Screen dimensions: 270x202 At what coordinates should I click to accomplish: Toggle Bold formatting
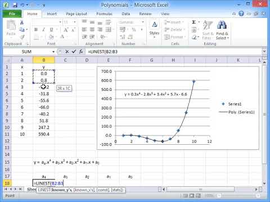click(x=36, y=30)
